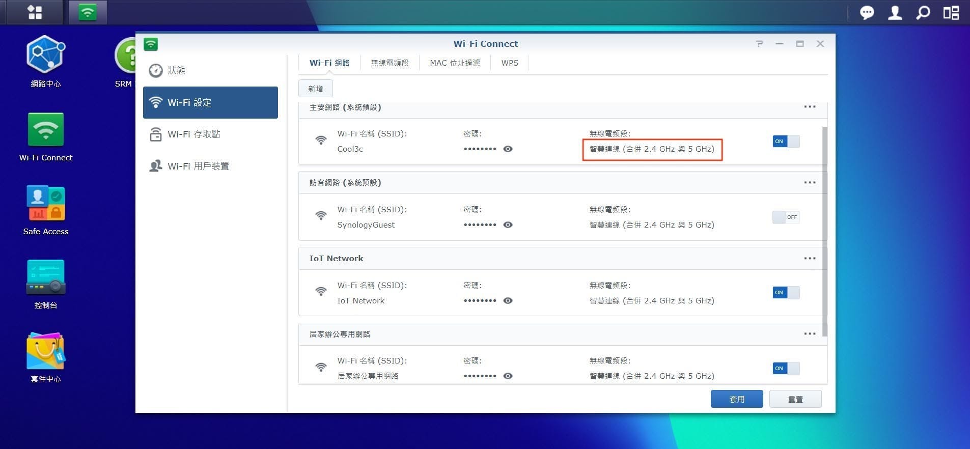
Task: Disable the IoT Network toggle
Action: pos(786,293)
